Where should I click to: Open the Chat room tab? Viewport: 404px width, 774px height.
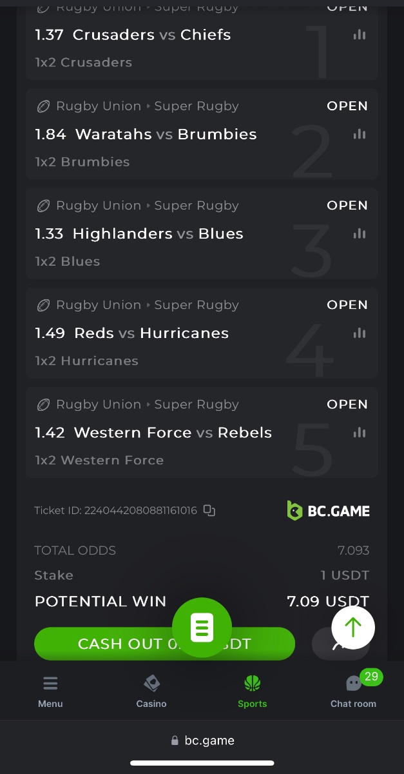point(353,691)
